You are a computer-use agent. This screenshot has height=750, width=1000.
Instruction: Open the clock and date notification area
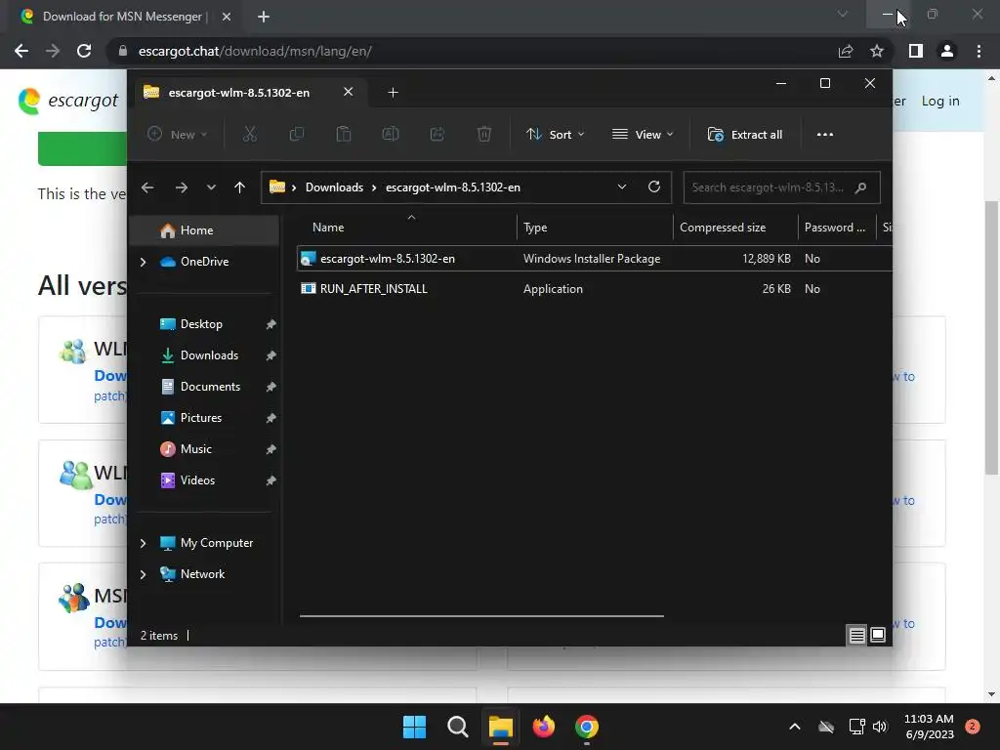930,727
